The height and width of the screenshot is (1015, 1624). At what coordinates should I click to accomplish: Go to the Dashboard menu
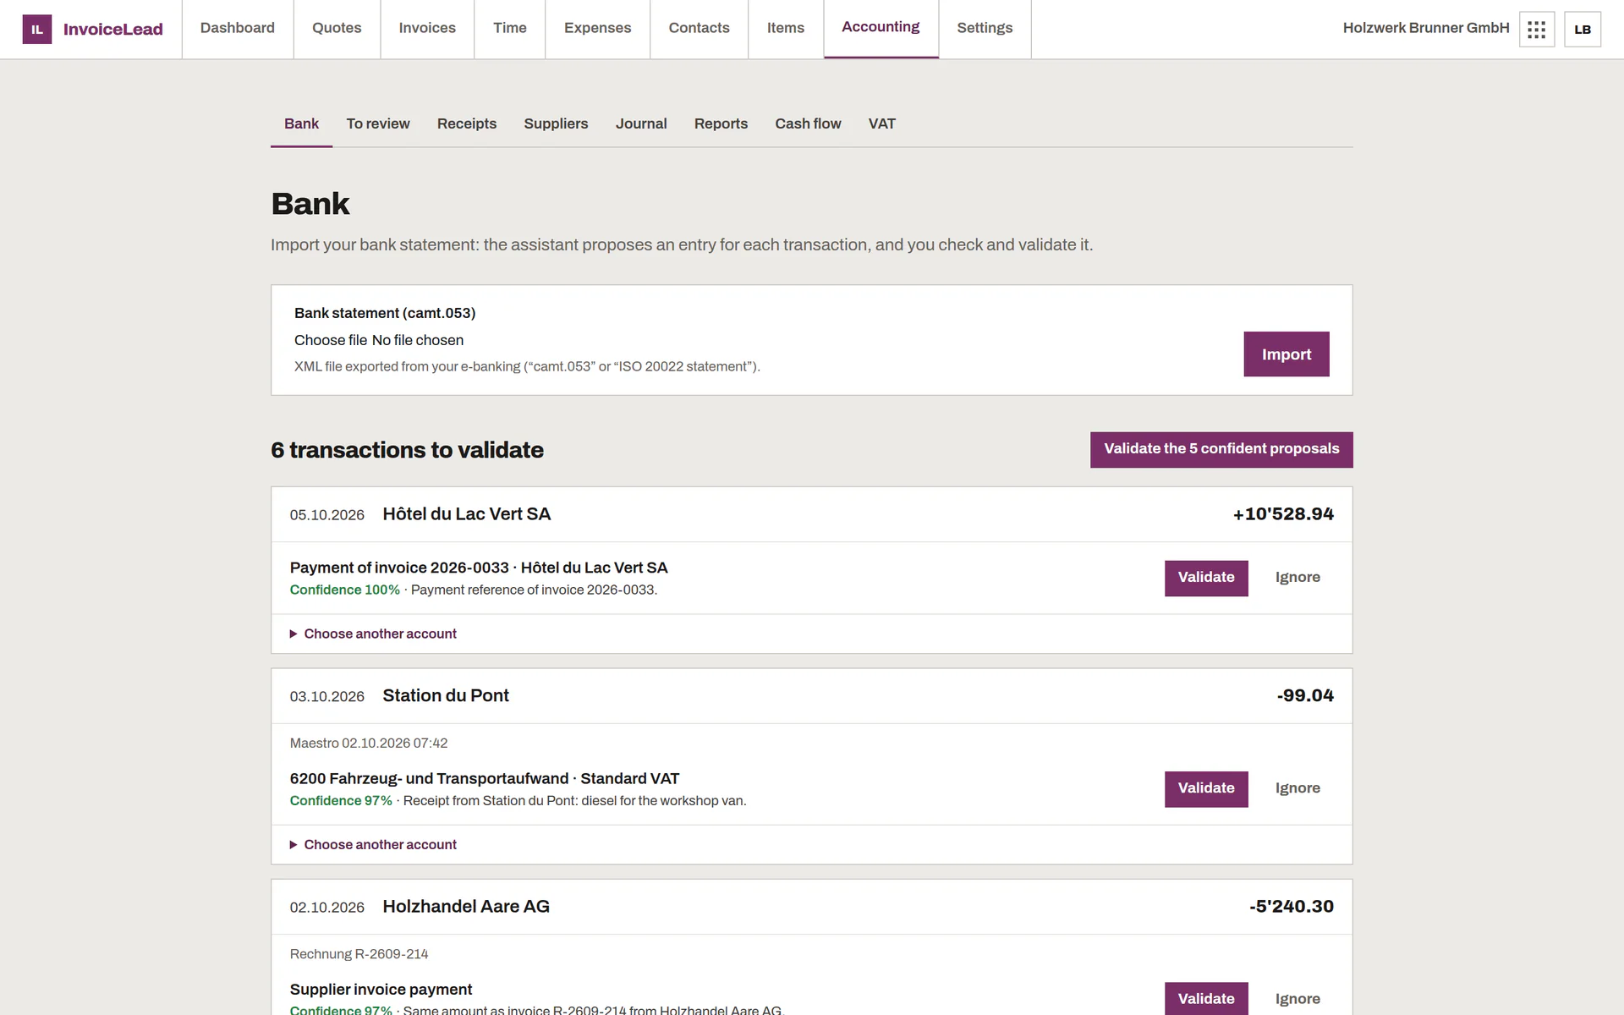pyautogui.click(x=238, y=28)
